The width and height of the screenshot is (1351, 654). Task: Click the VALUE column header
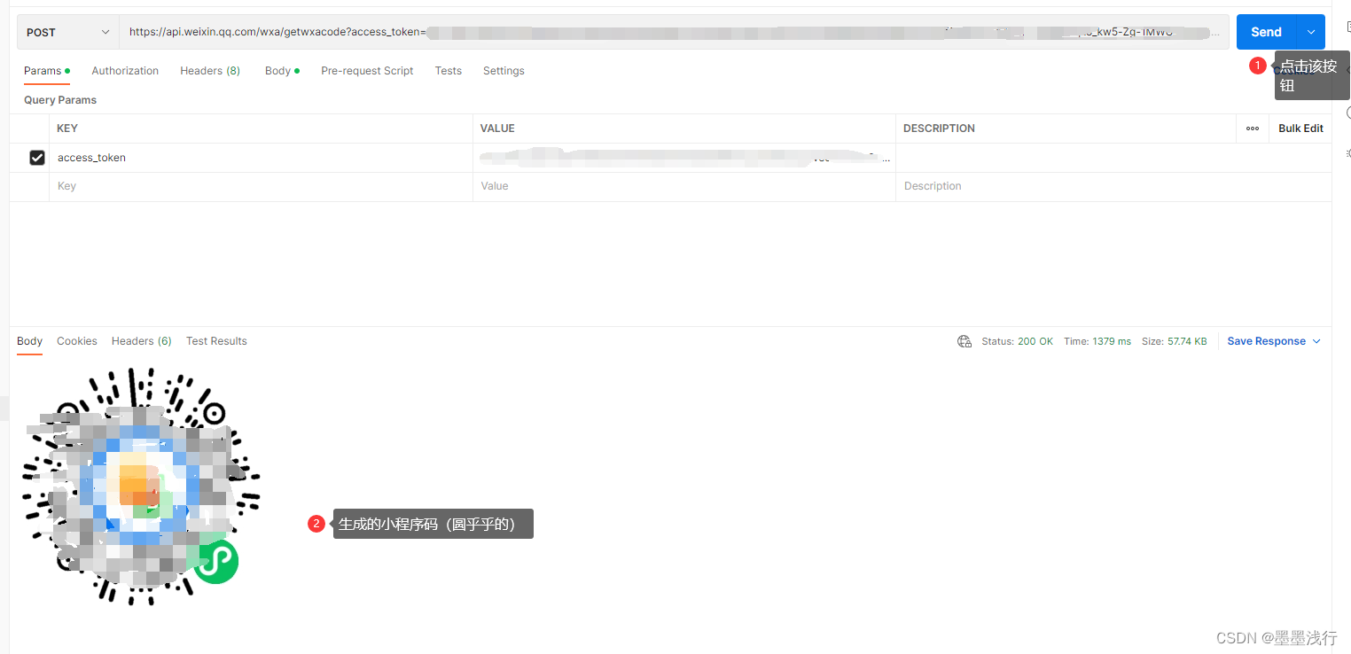[x=497, y=128]
